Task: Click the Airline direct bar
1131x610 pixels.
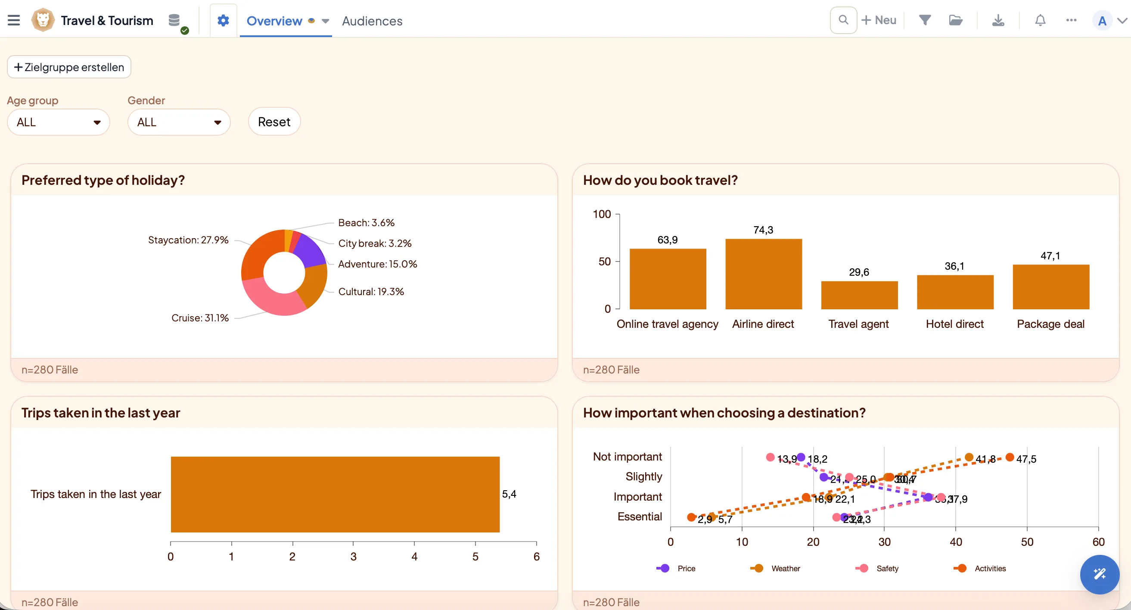Action: pos(764,274)
